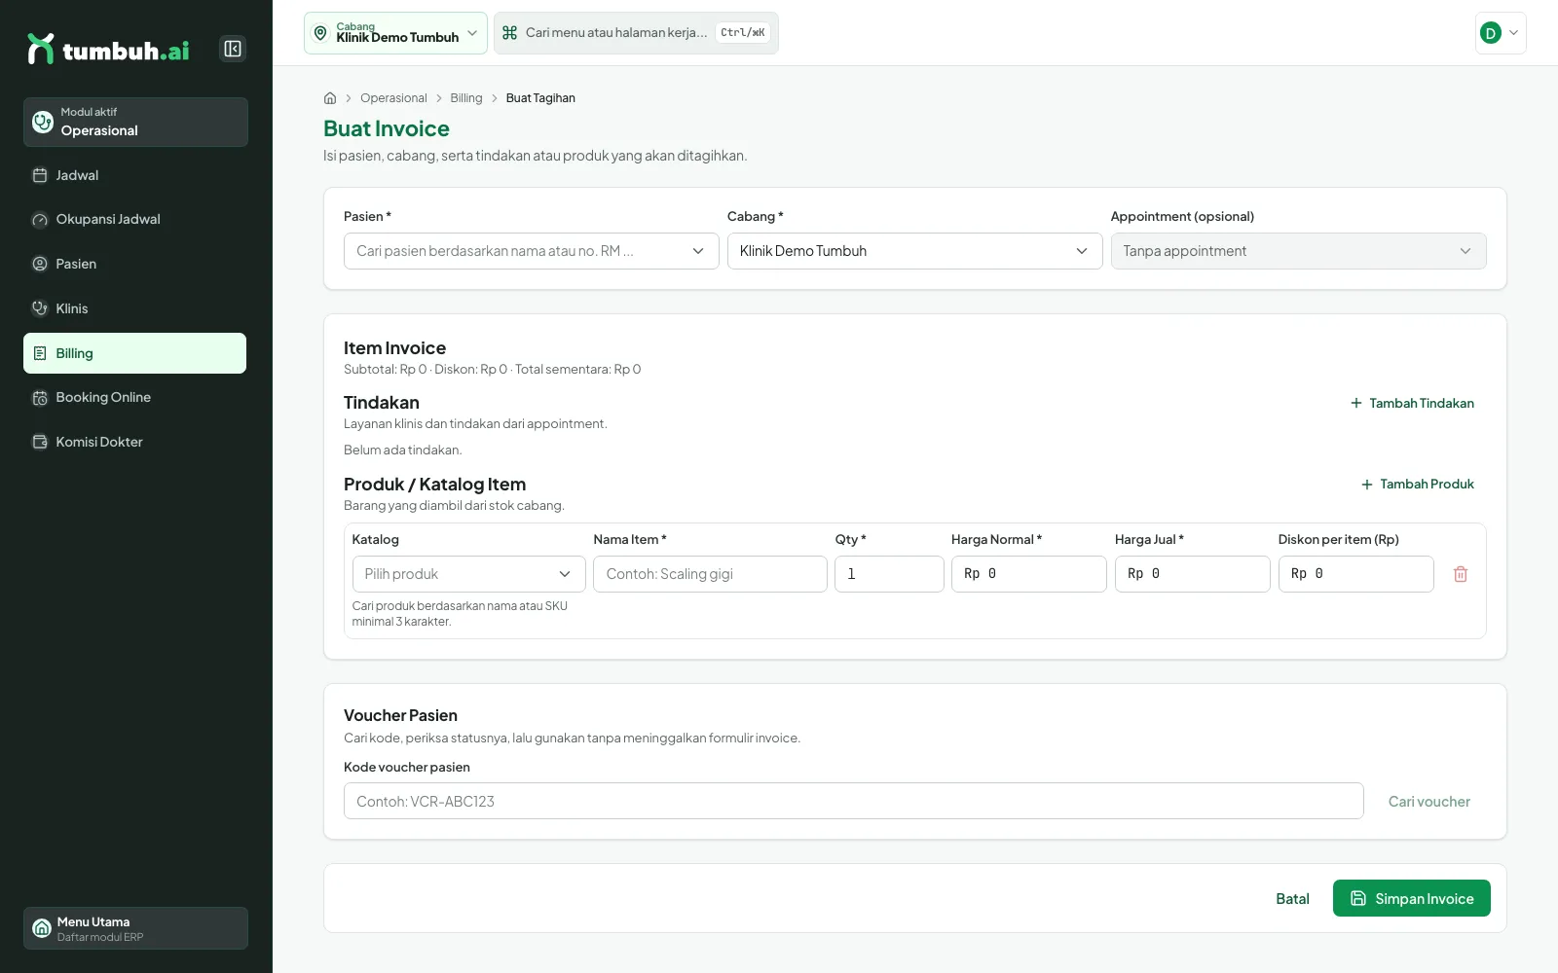Screen dimensions: 1558x973
Task: Open Jadwal from the sidebar
Action: click(x=135, y=175)
